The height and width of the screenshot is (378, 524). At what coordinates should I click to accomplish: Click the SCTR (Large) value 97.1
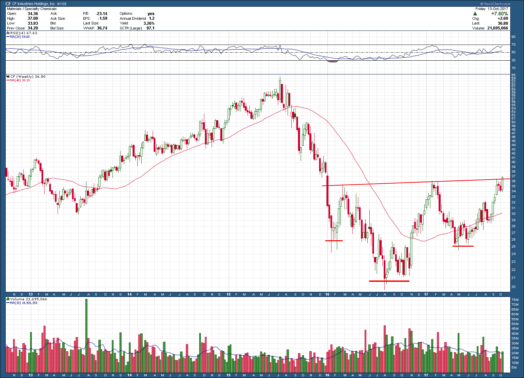click(150, 28)
